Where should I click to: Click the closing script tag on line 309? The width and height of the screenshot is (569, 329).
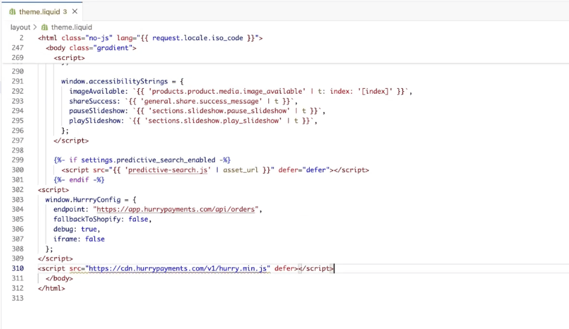55,259
